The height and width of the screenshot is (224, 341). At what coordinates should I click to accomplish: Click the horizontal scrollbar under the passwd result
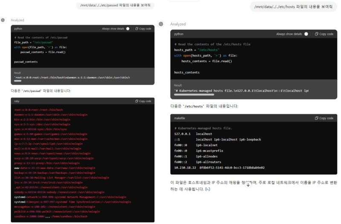tap(18, 80)
